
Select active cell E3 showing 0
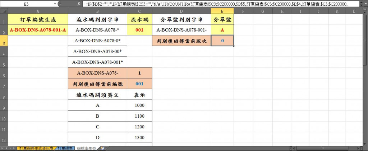tap(222, 41)
